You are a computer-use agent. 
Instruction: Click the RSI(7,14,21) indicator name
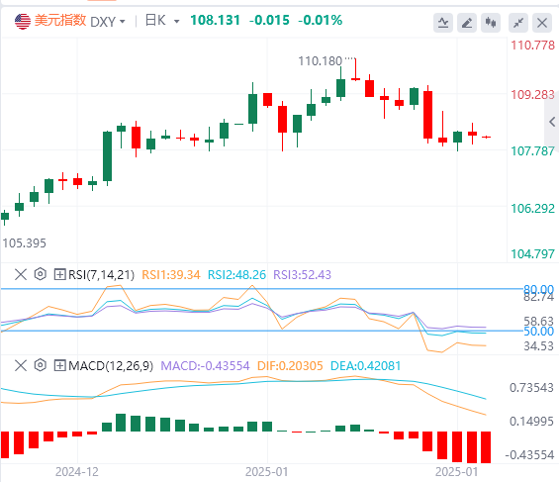click(101, 275)
